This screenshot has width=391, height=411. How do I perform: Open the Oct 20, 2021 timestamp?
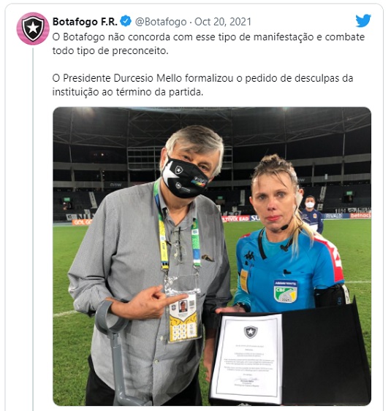(x=223, y=21)
